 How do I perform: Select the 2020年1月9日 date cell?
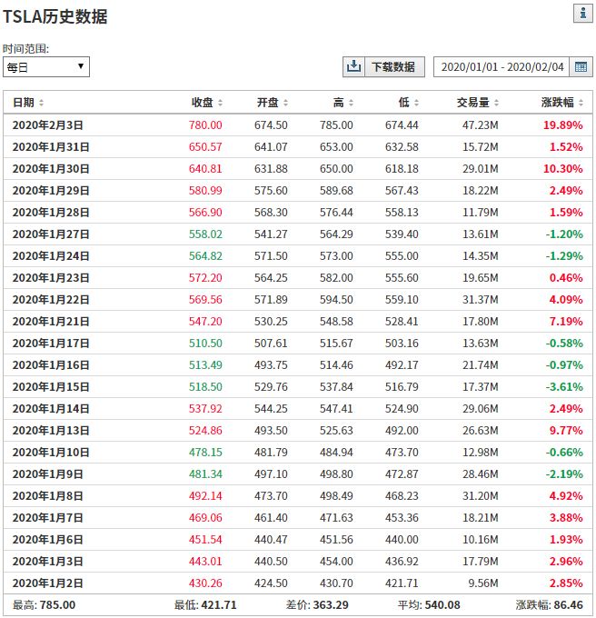point(47,474)
